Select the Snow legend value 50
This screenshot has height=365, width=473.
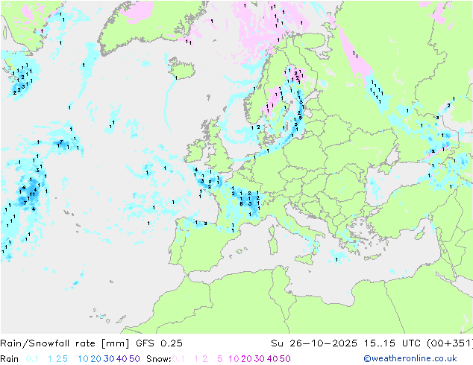(x=285, y=359)
